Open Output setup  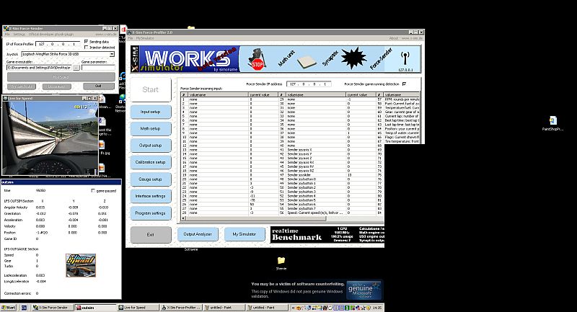pyautogui.click(x=150, y=146)
